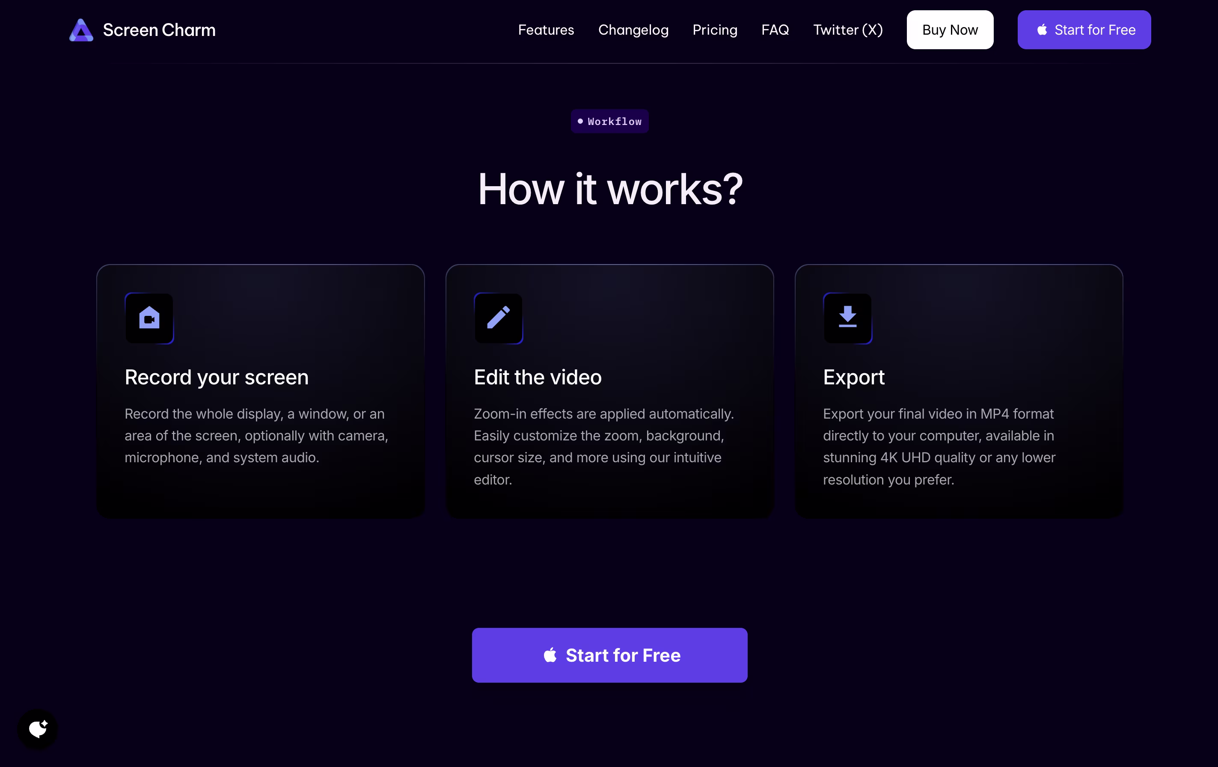The width and height of the screenshot is (1218, 767).
Task: Click Apple logo in large Start button
Action: pyautogui.click(x=550, y=655)
